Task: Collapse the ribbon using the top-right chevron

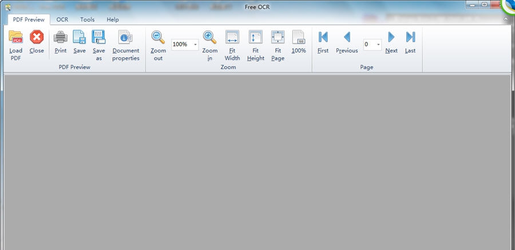Action: [x=506, y=19]
